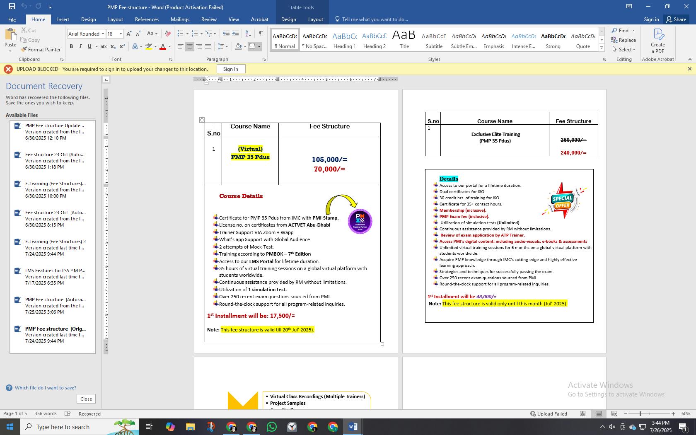
Task: Apply subscript formatting
Action: pos(114,46)
